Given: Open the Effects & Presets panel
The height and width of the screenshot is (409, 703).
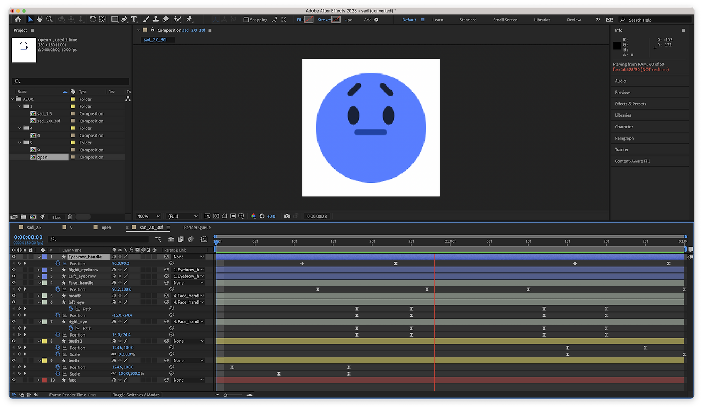Looking at the screenshot, I should 631,104.
